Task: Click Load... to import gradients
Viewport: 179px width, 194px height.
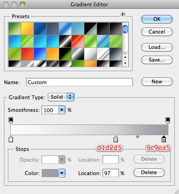Action: [x=157, y=47]
